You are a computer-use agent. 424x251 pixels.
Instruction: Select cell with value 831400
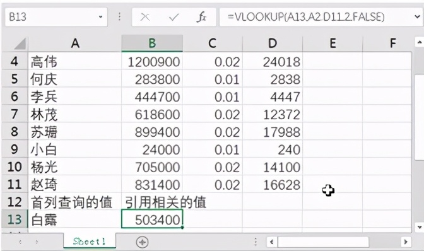[x=152, y=184]
